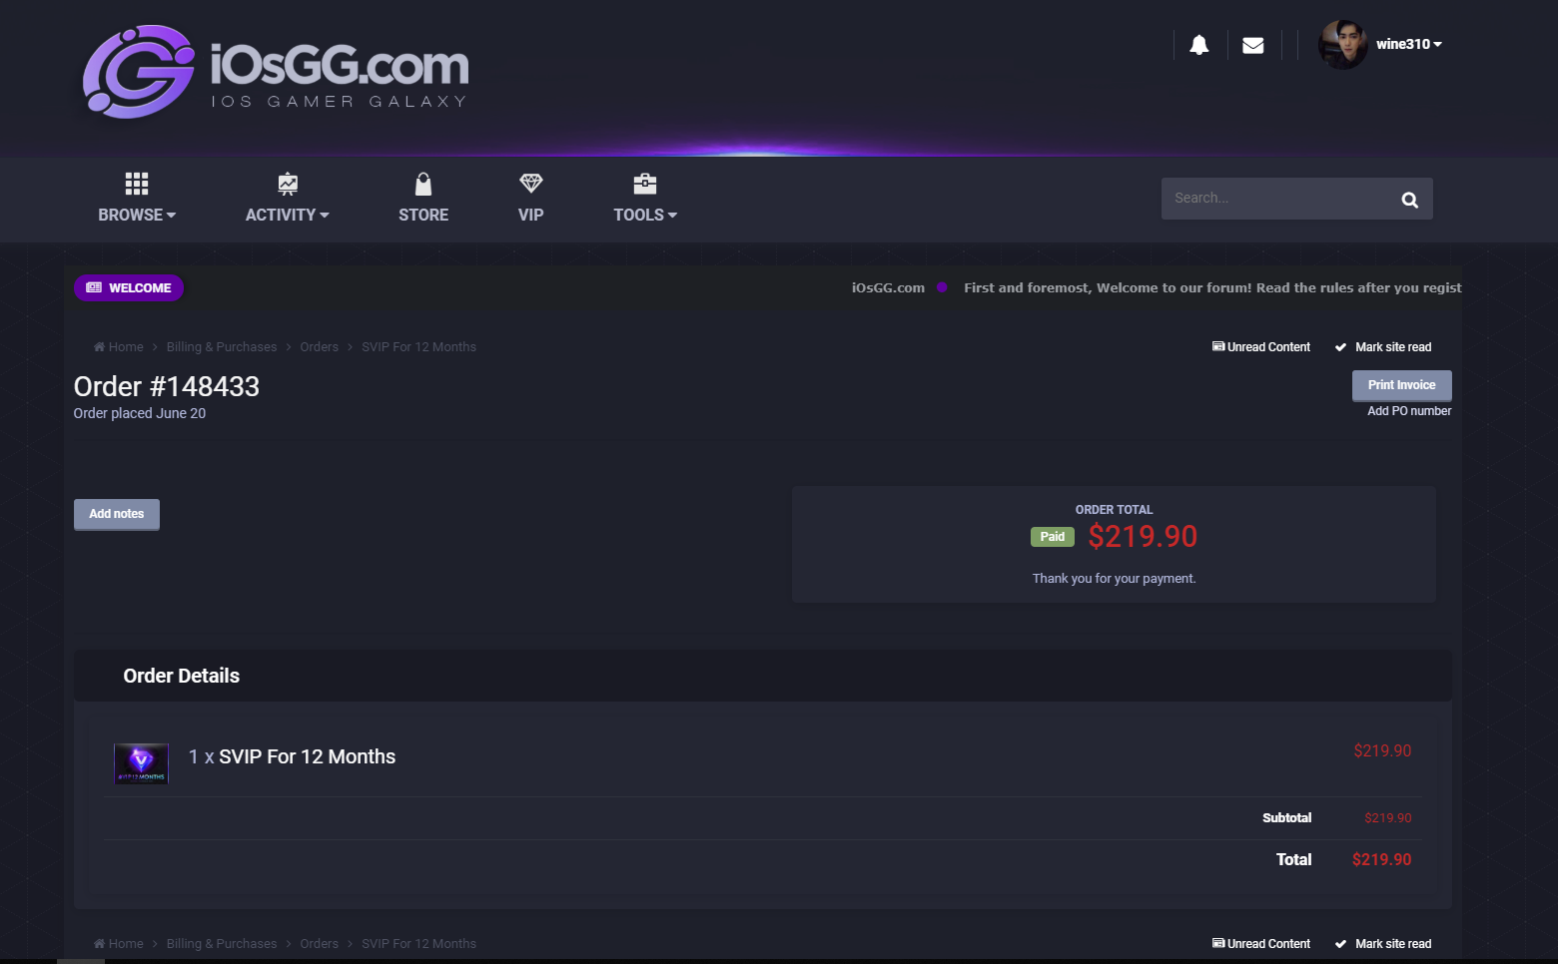Focus the Search input field
Viewport: 1558px width, 964px height.
1278,199
